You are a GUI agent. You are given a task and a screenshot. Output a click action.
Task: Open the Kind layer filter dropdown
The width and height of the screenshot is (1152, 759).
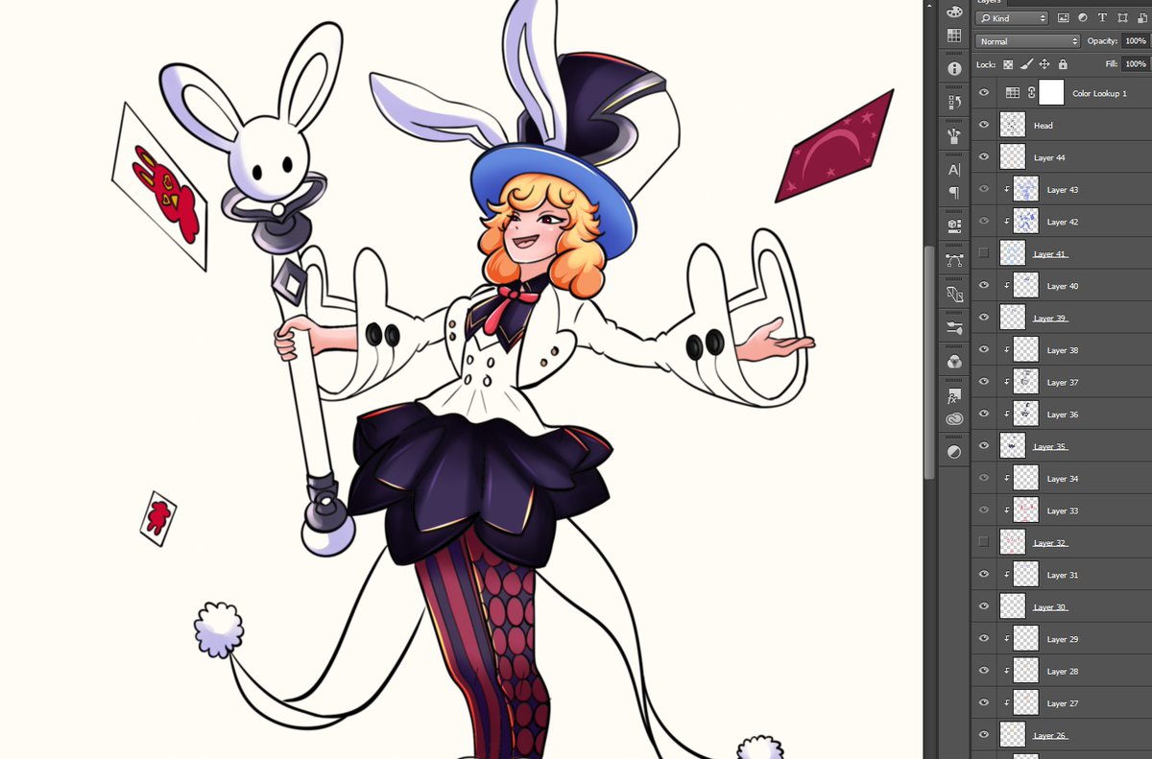[x=1012, y=18]
